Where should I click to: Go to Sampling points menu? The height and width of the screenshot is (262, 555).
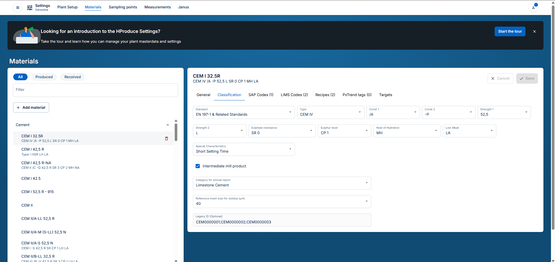coord(123,7)
